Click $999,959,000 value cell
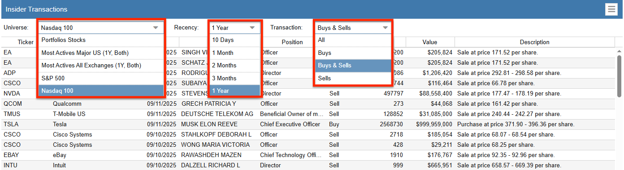Image resolution: width=624 pixels, height=170 pixels. [434, 124]
